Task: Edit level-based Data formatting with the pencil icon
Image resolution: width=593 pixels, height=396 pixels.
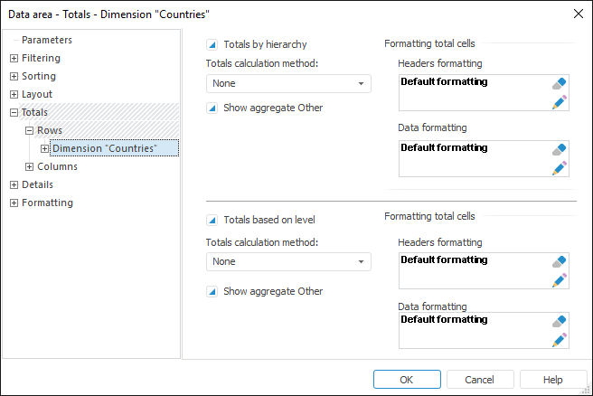Action: click(560, 340)
